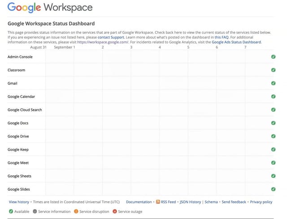Click the Google Drive status checkmark icon

[273, 136]
